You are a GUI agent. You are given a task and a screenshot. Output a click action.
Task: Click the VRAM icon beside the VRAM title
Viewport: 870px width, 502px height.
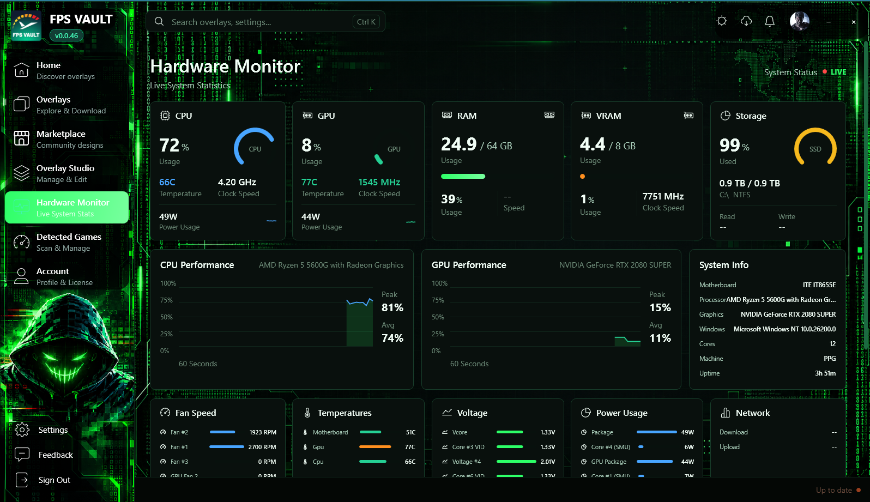(x=586, y=116)
